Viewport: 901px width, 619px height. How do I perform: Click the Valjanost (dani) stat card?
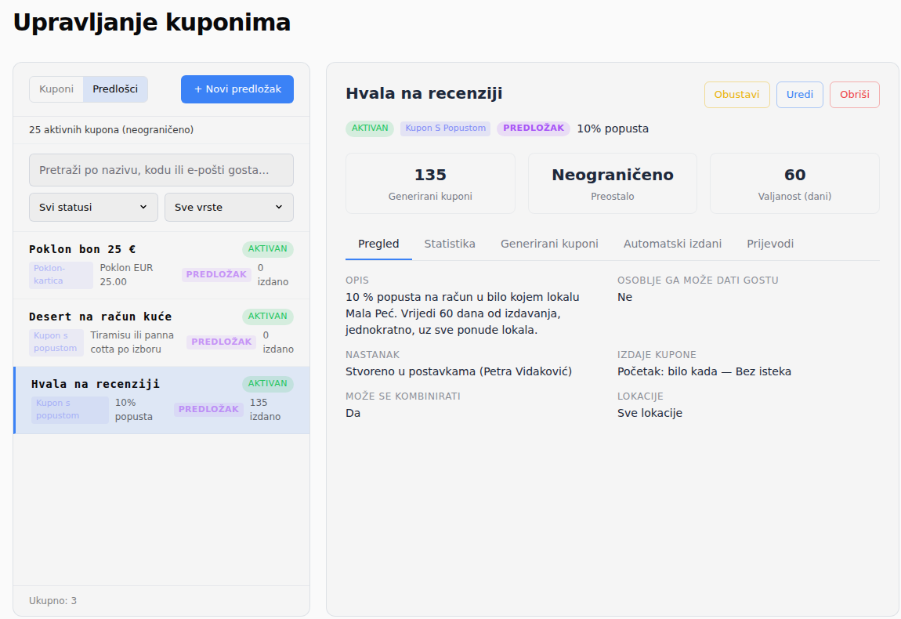[x=794, y=183]
